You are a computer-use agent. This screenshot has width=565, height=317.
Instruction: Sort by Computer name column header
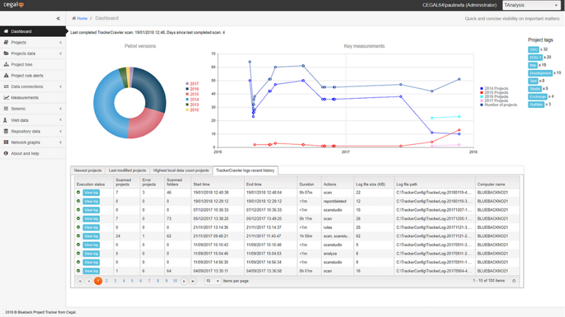click(491, 184)
